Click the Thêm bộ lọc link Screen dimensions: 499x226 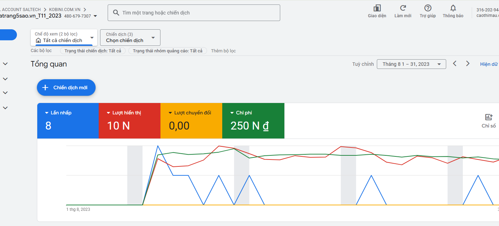coord(223,51)
